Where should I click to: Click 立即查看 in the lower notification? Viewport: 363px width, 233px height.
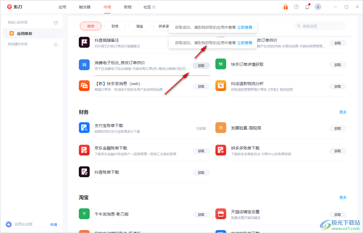(x=245, y=43)
